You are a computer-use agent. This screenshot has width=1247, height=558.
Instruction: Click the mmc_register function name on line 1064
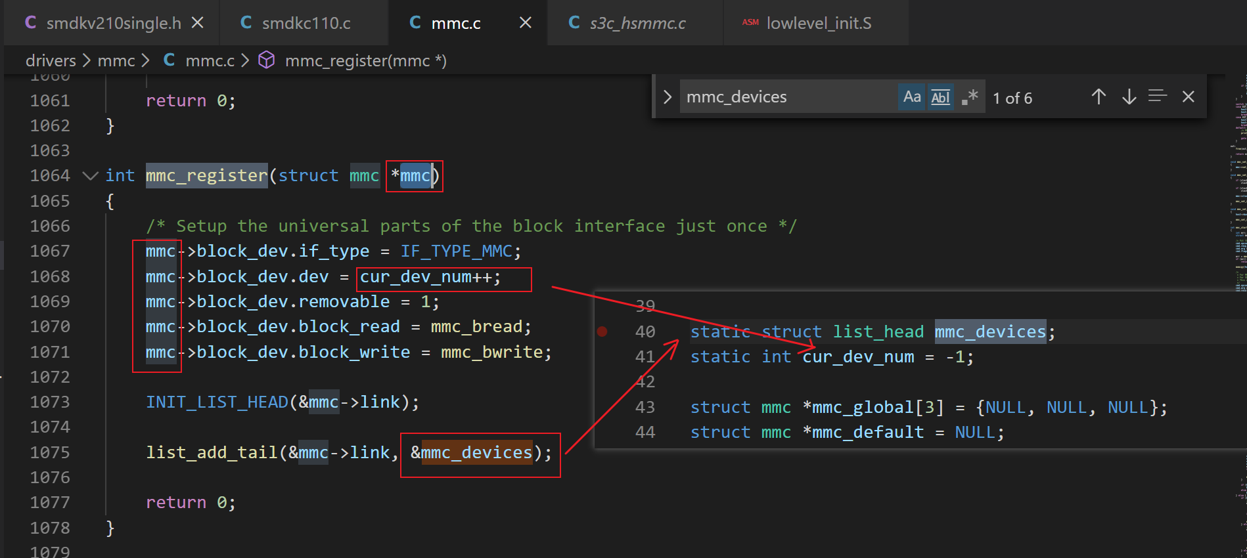pyautogui.click(x=206, y=176)
